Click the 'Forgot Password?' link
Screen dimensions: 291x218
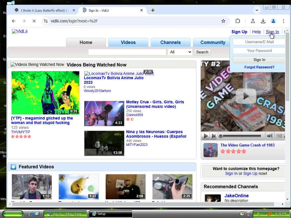pos(259,67)
